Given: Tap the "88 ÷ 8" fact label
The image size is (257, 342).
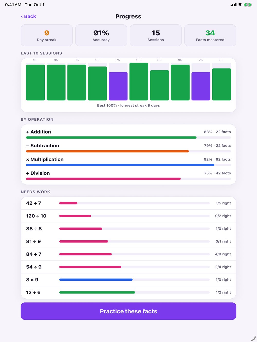Looking at the screenshot, I should click(34, 229).
